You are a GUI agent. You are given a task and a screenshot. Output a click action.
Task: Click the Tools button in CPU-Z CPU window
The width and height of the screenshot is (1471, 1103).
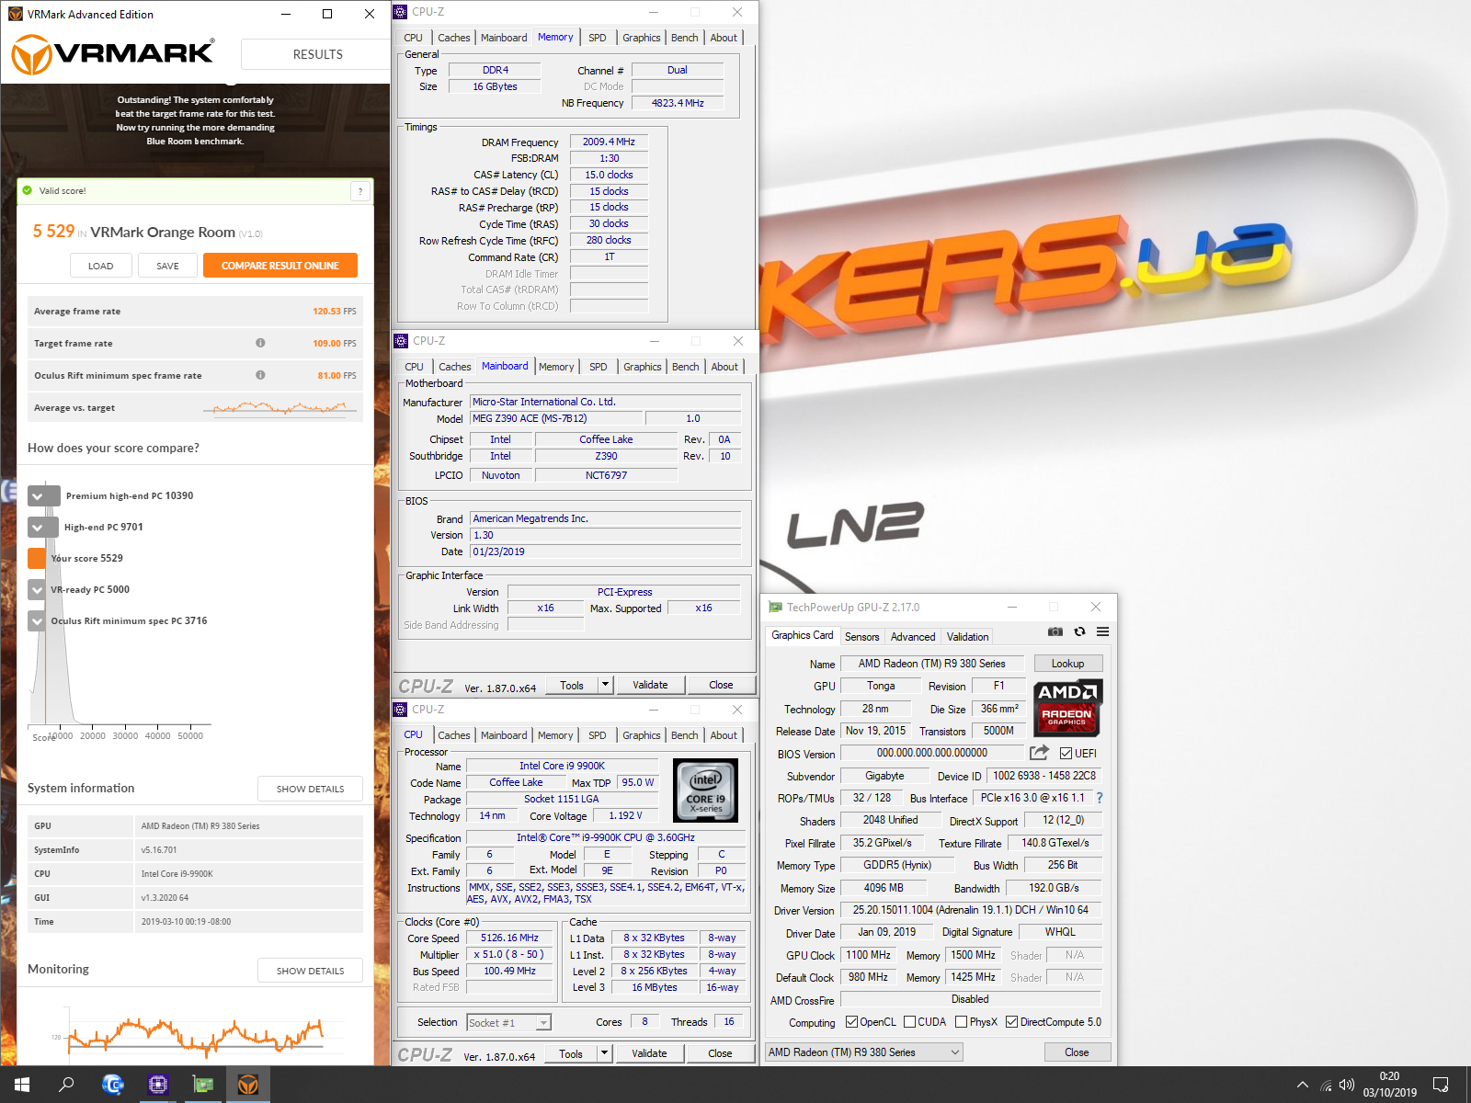tap(571, 1053)
